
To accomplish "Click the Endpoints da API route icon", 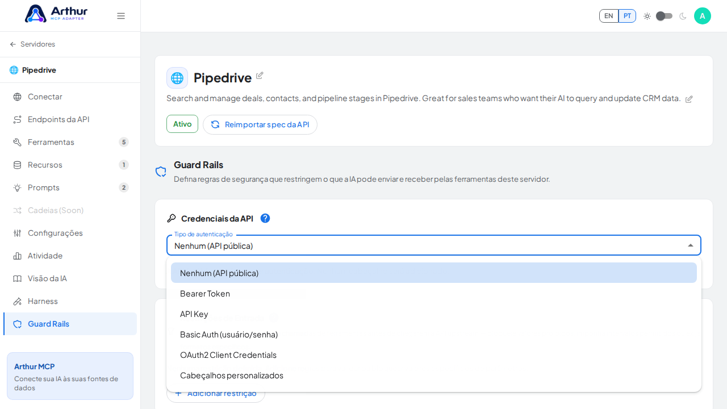I will tap(18, 119).
